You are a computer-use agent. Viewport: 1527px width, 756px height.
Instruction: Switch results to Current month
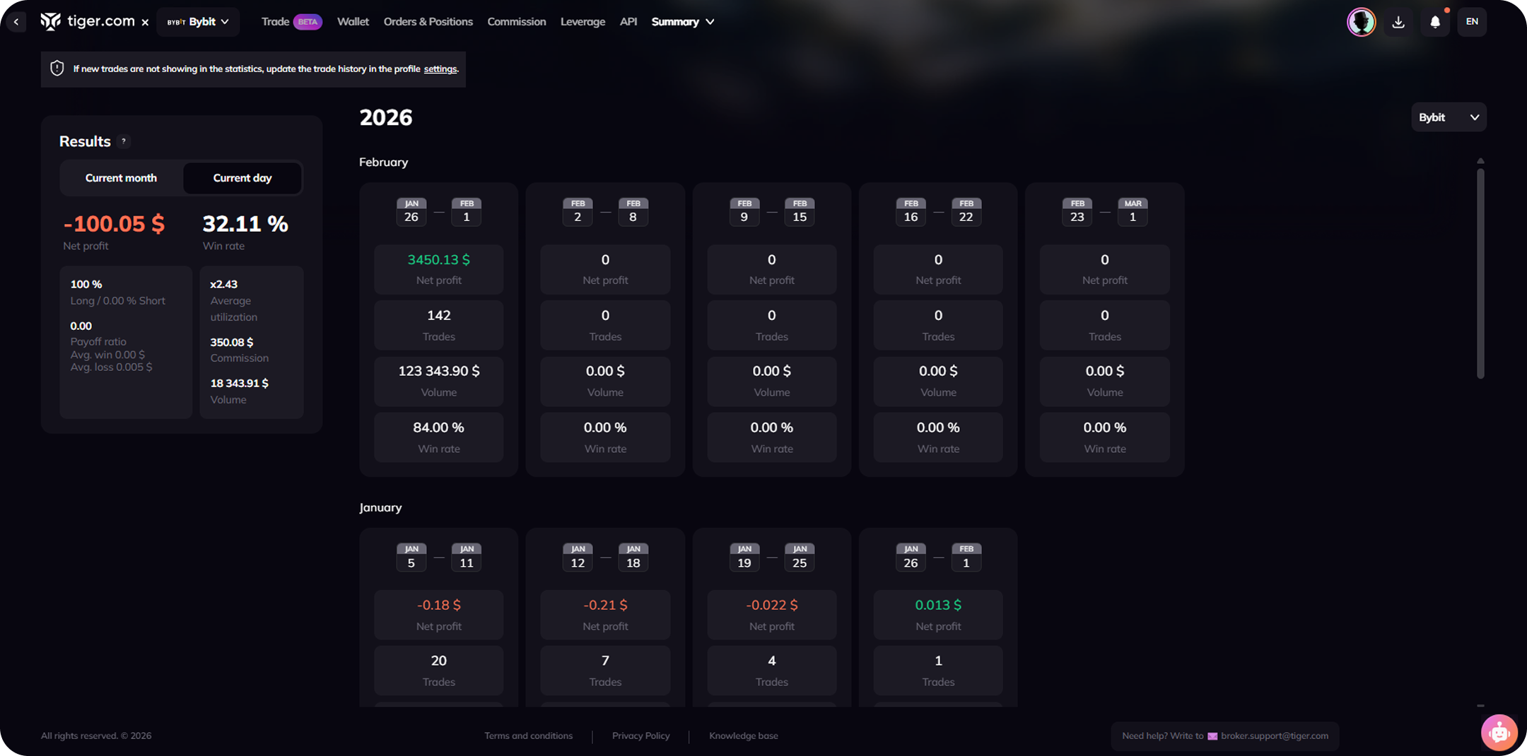click(x=121, y=178)
